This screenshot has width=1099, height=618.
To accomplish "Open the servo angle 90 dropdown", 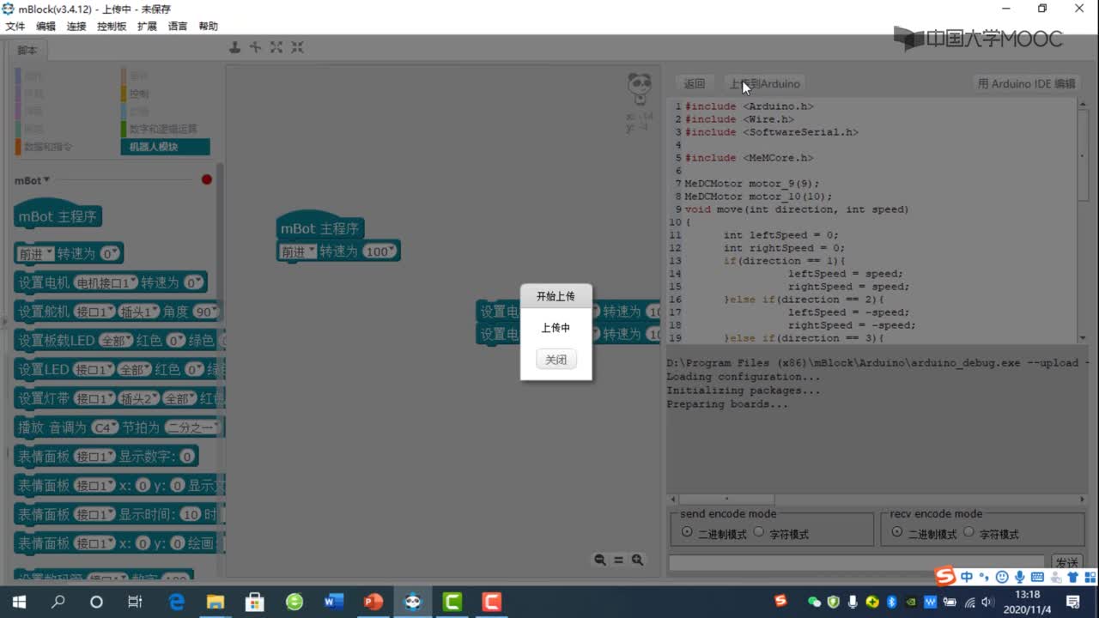I will (x=206, y=312).
